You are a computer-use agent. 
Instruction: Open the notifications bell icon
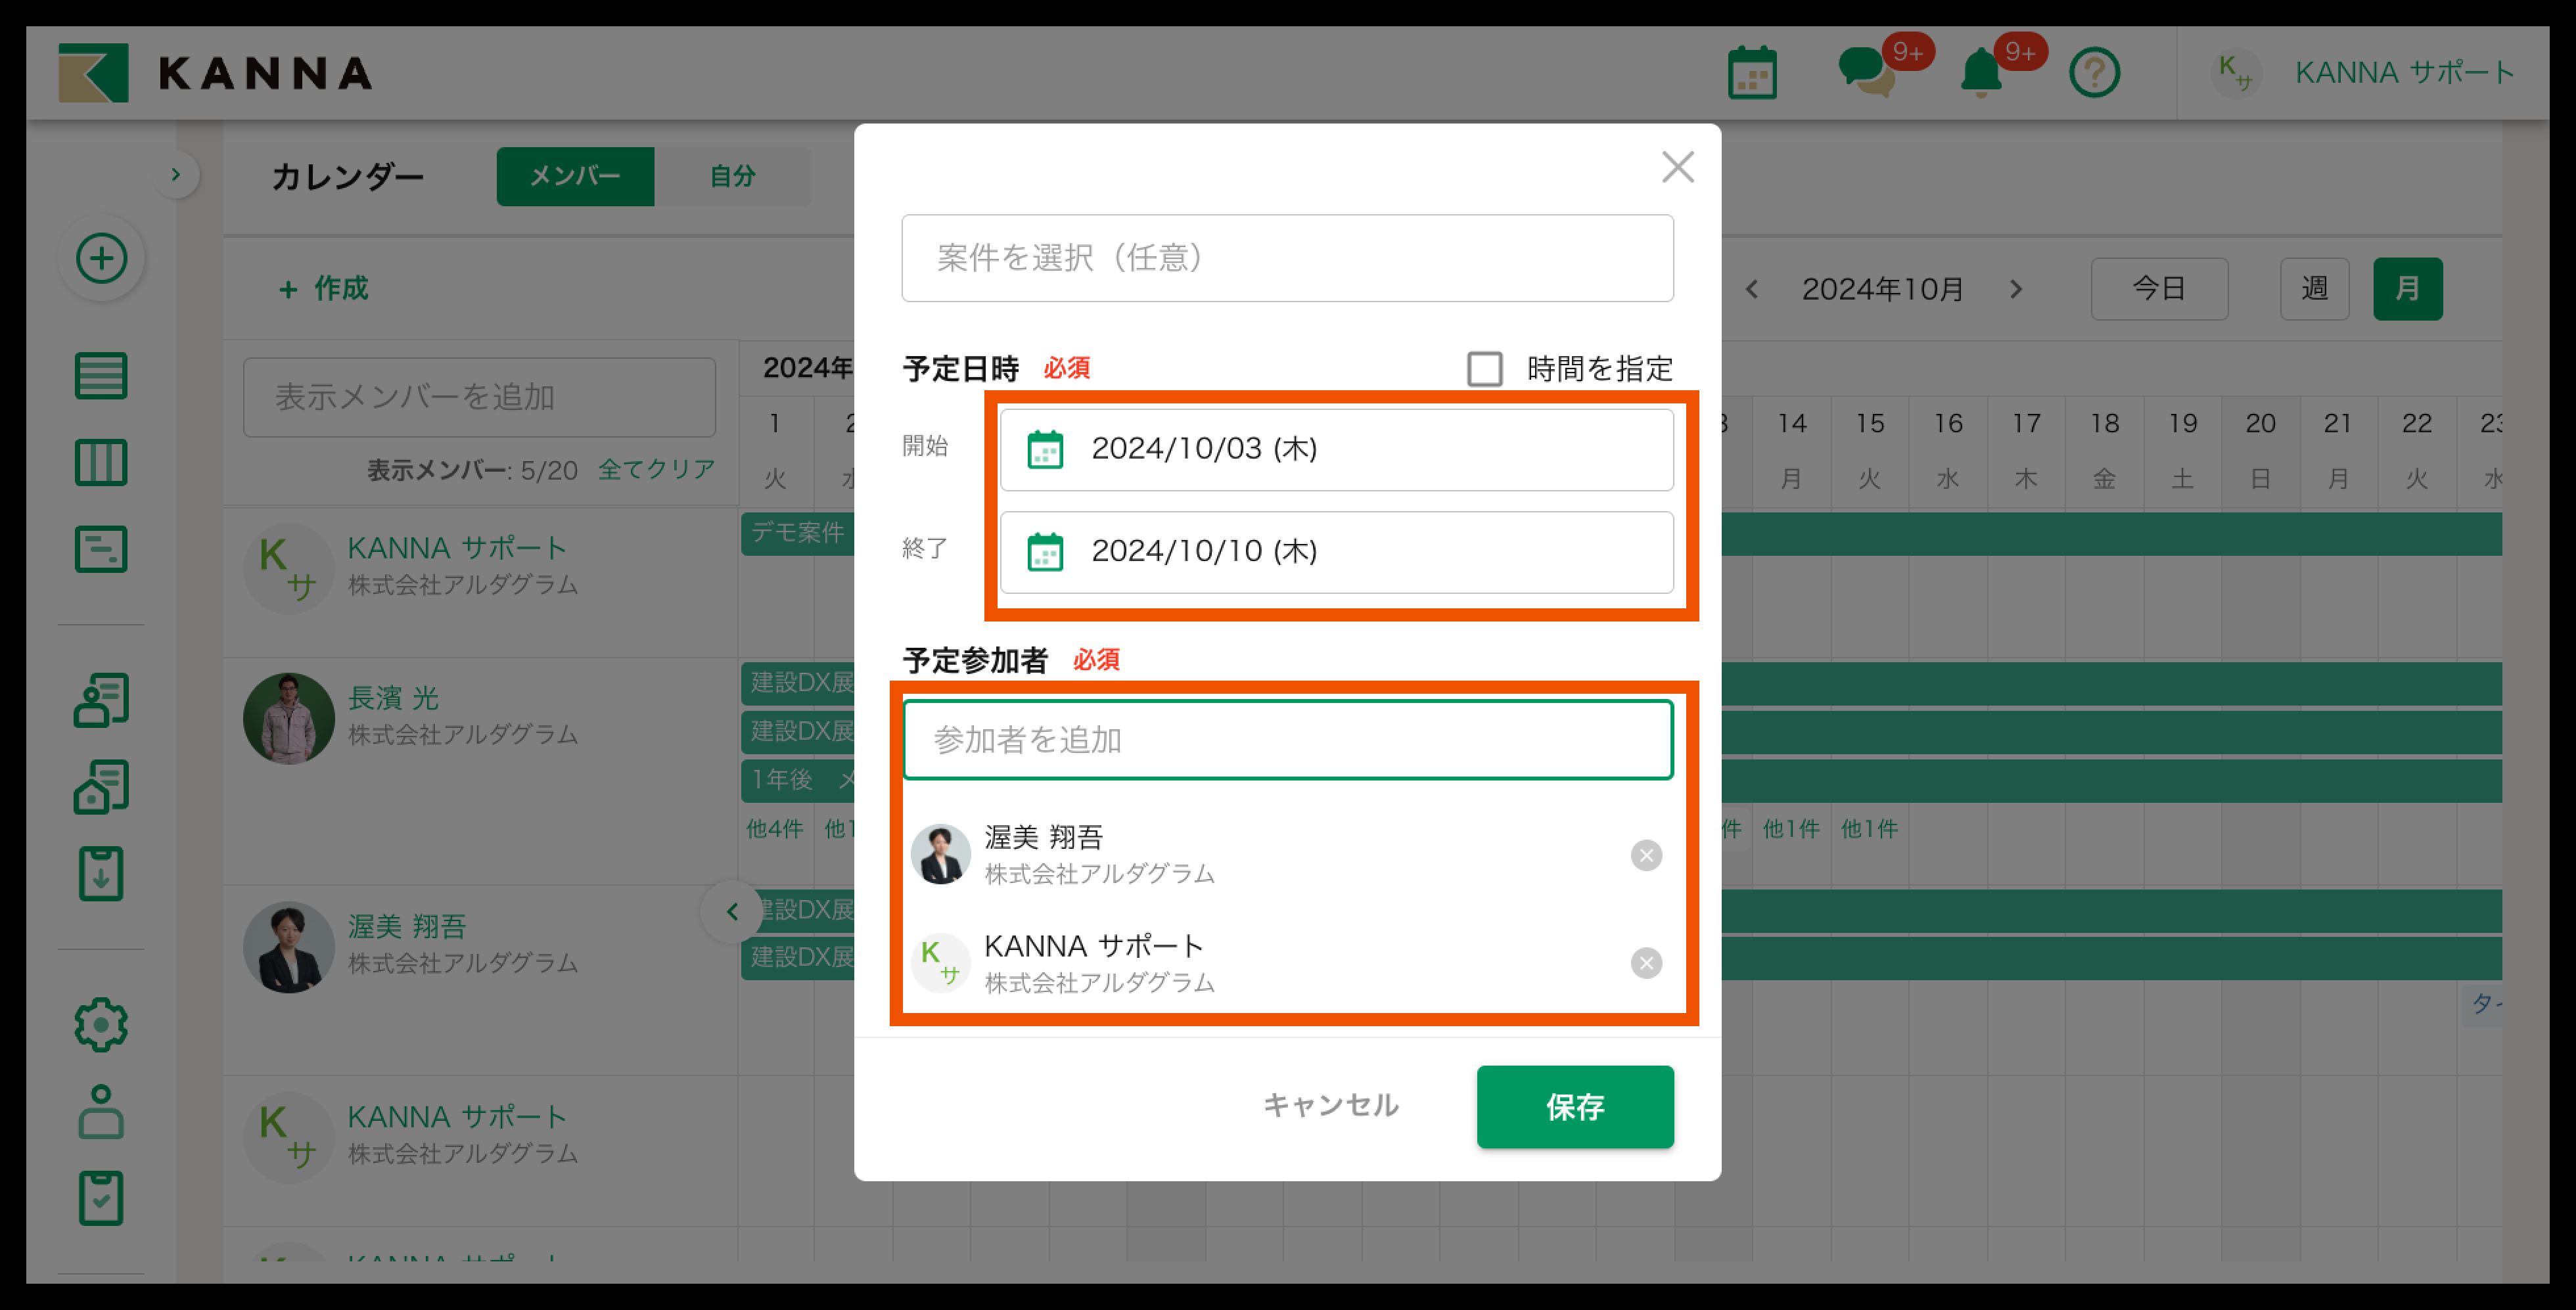[1980, 73]
